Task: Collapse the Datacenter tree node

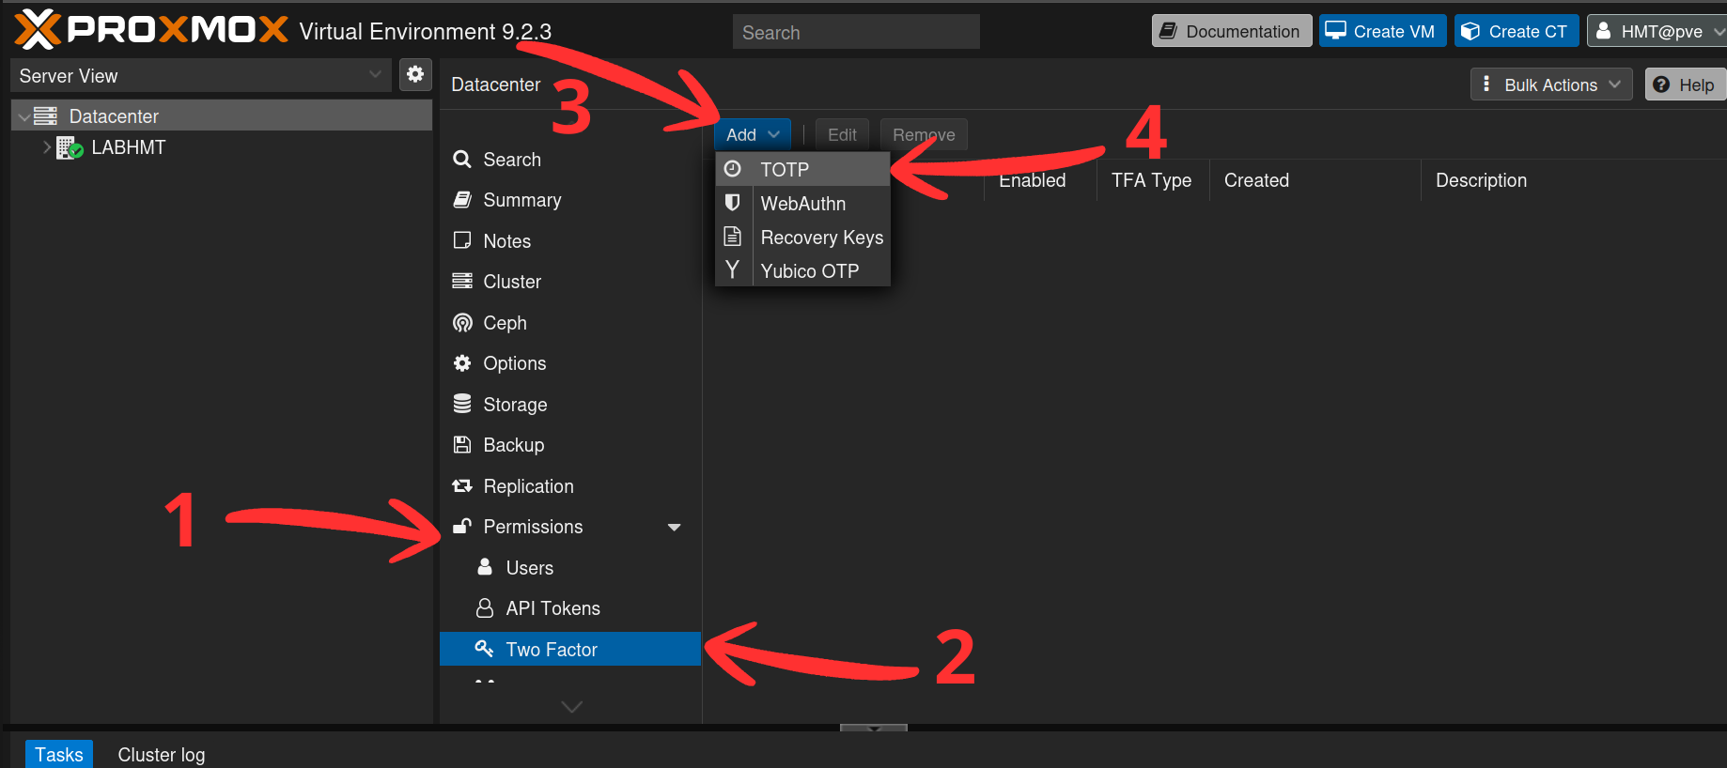Action: click(x=23, y=117)
